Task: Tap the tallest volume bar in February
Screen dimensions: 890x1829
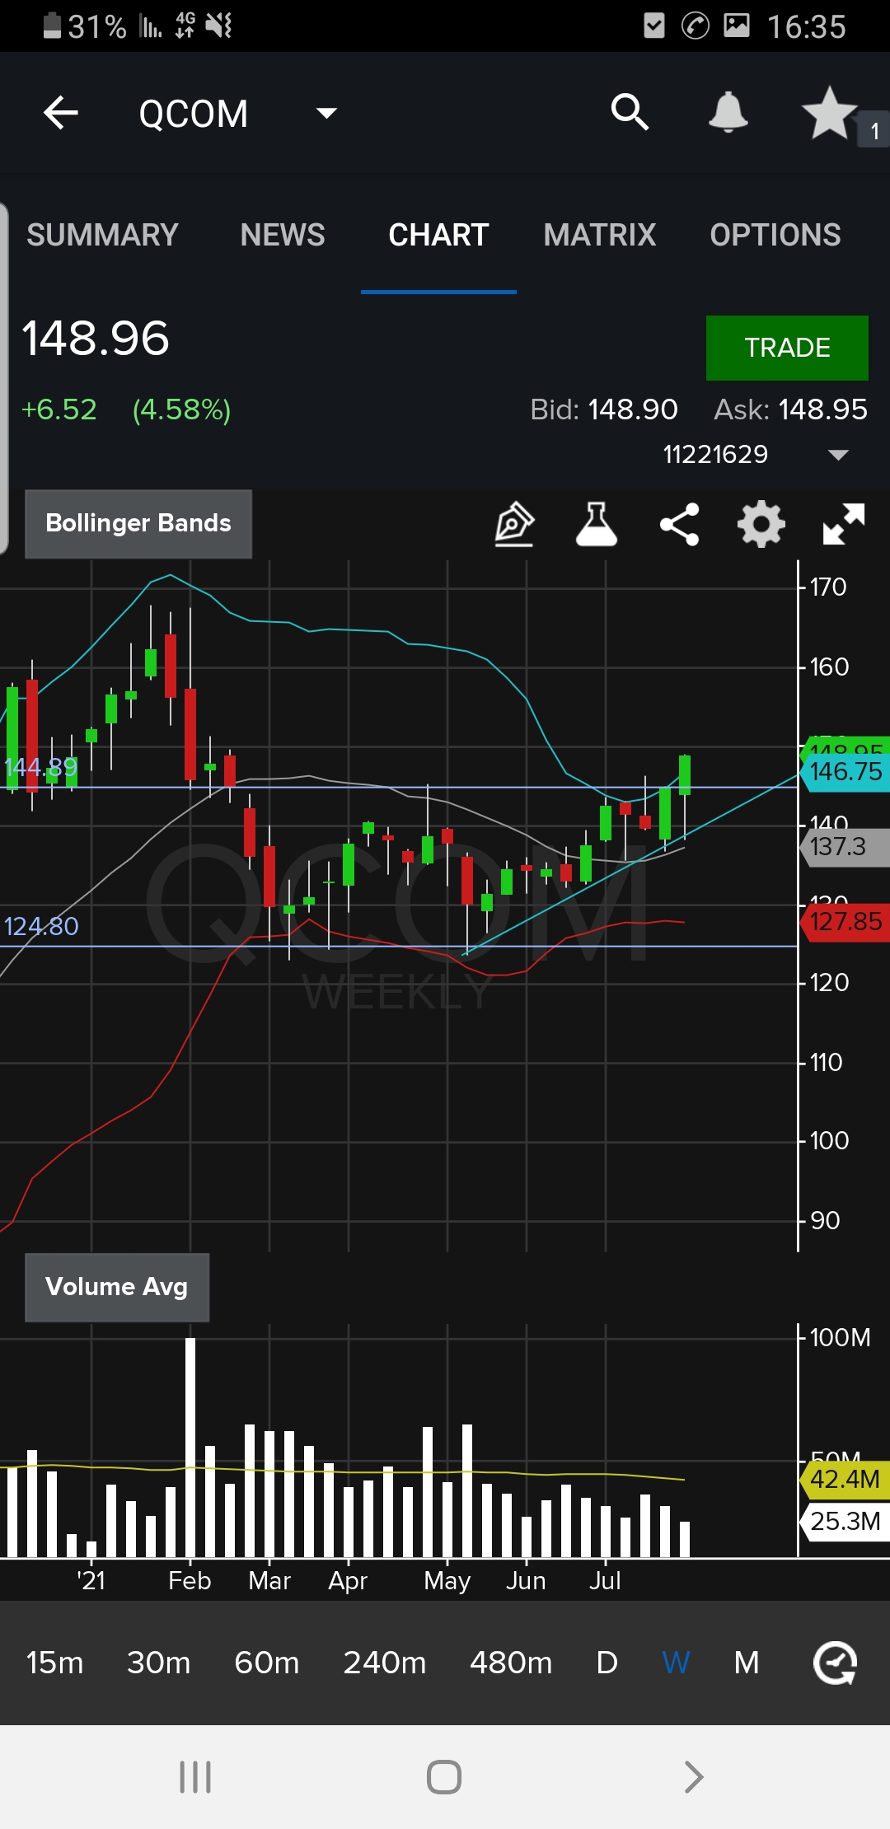Action: [190, 1448]
